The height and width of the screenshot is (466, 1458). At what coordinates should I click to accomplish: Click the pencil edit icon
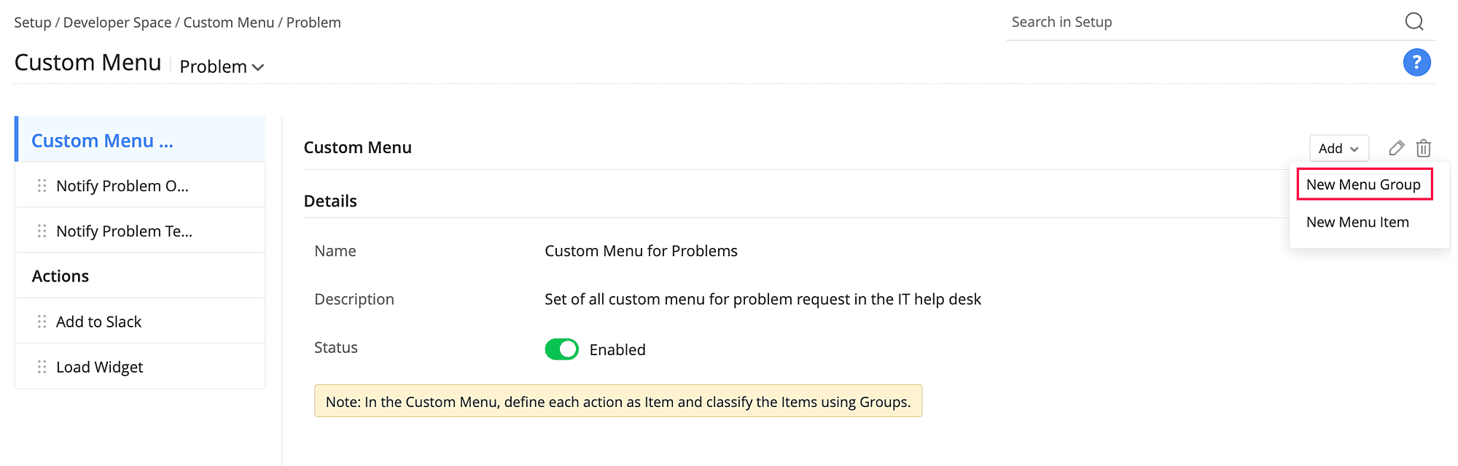coord(1396,149)
